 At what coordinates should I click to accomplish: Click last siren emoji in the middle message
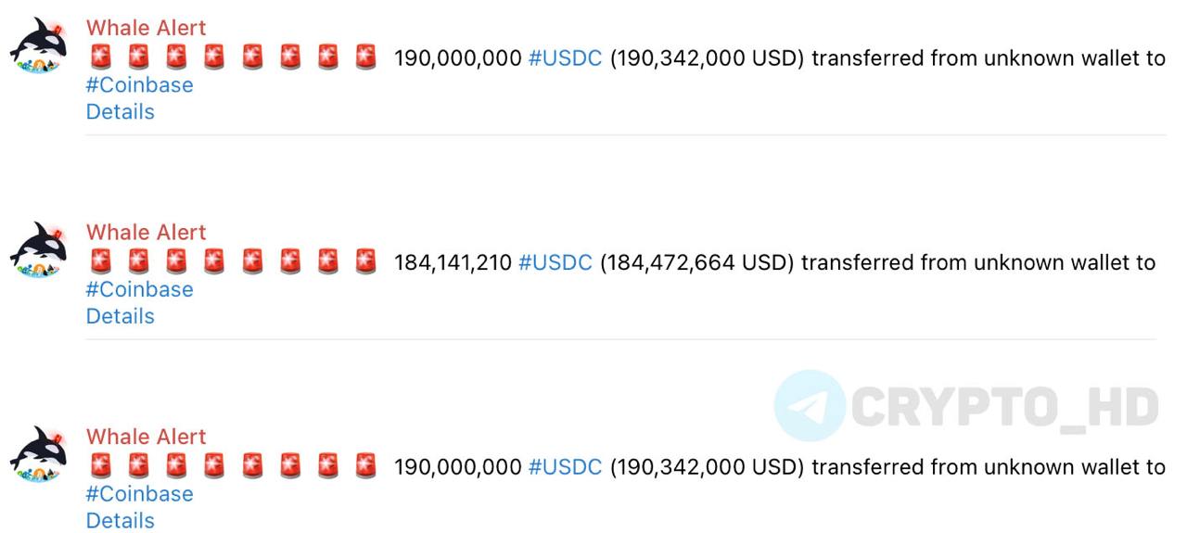point(365,262)
